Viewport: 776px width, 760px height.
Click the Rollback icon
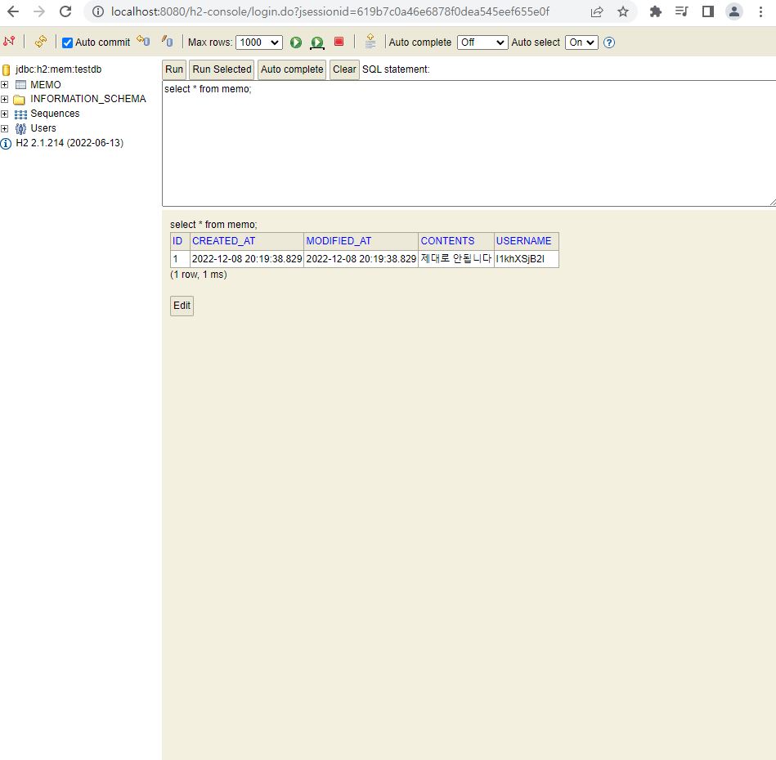coord(143,41)
